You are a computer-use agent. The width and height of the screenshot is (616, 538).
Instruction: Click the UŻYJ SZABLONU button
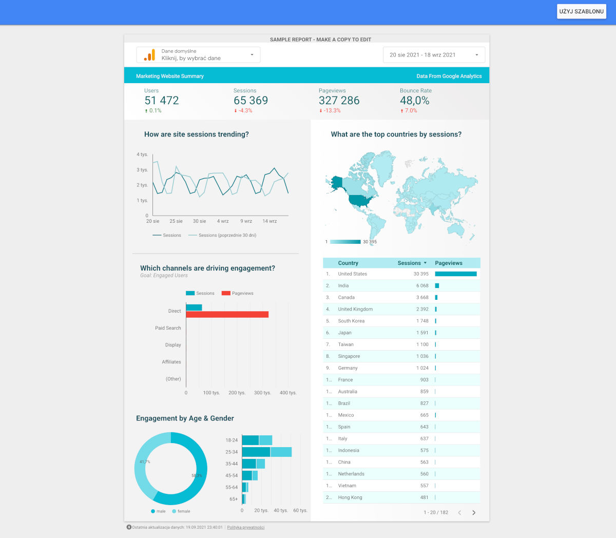(582, 11)
